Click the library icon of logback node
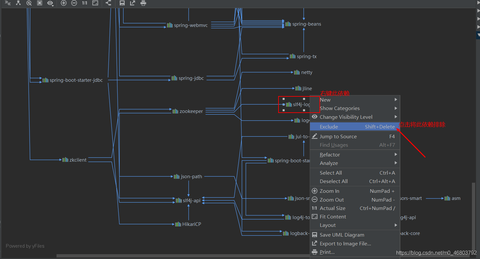Viewport: 480px width, 259px height. tap(286, 233)
